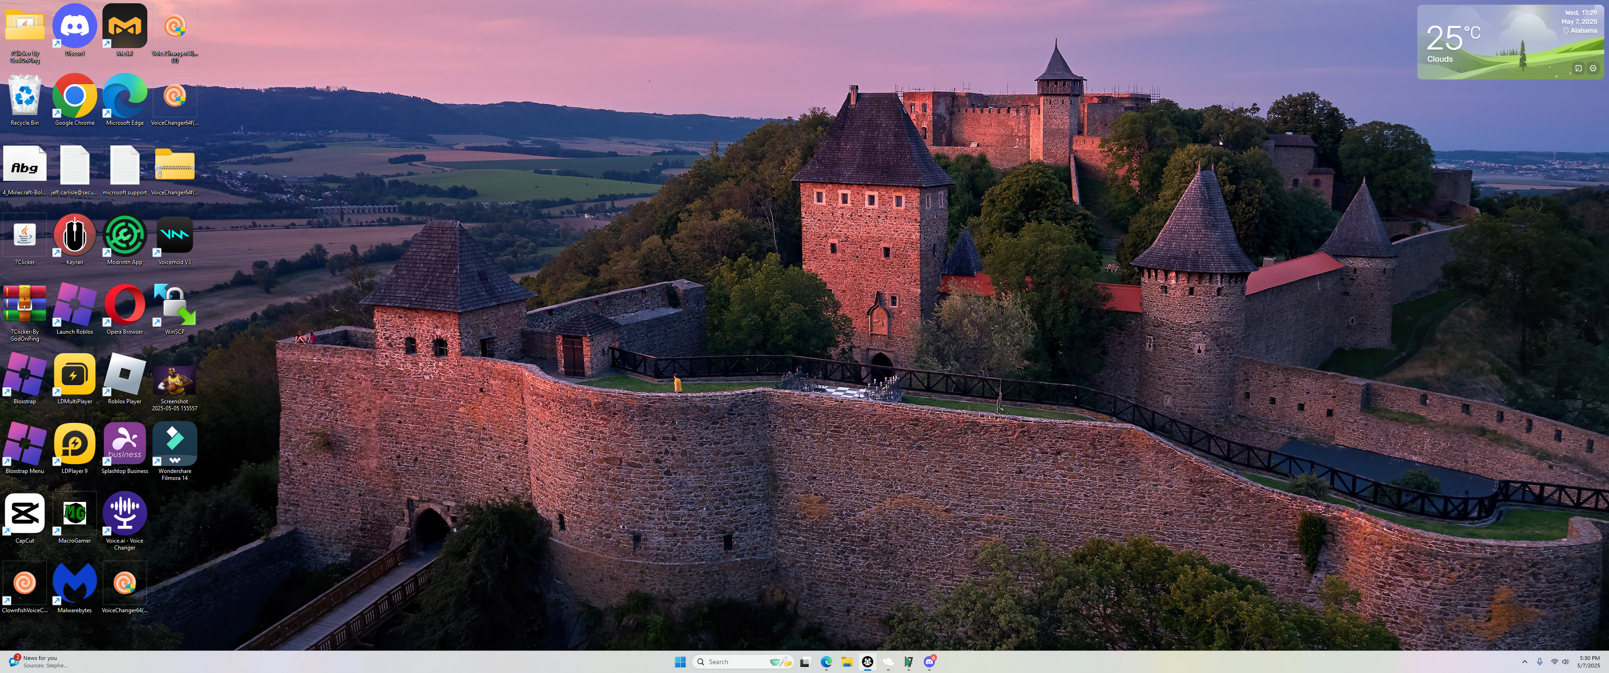
Task: Select Wondershare Filmora 14 icon
Action: coord(174,444)
